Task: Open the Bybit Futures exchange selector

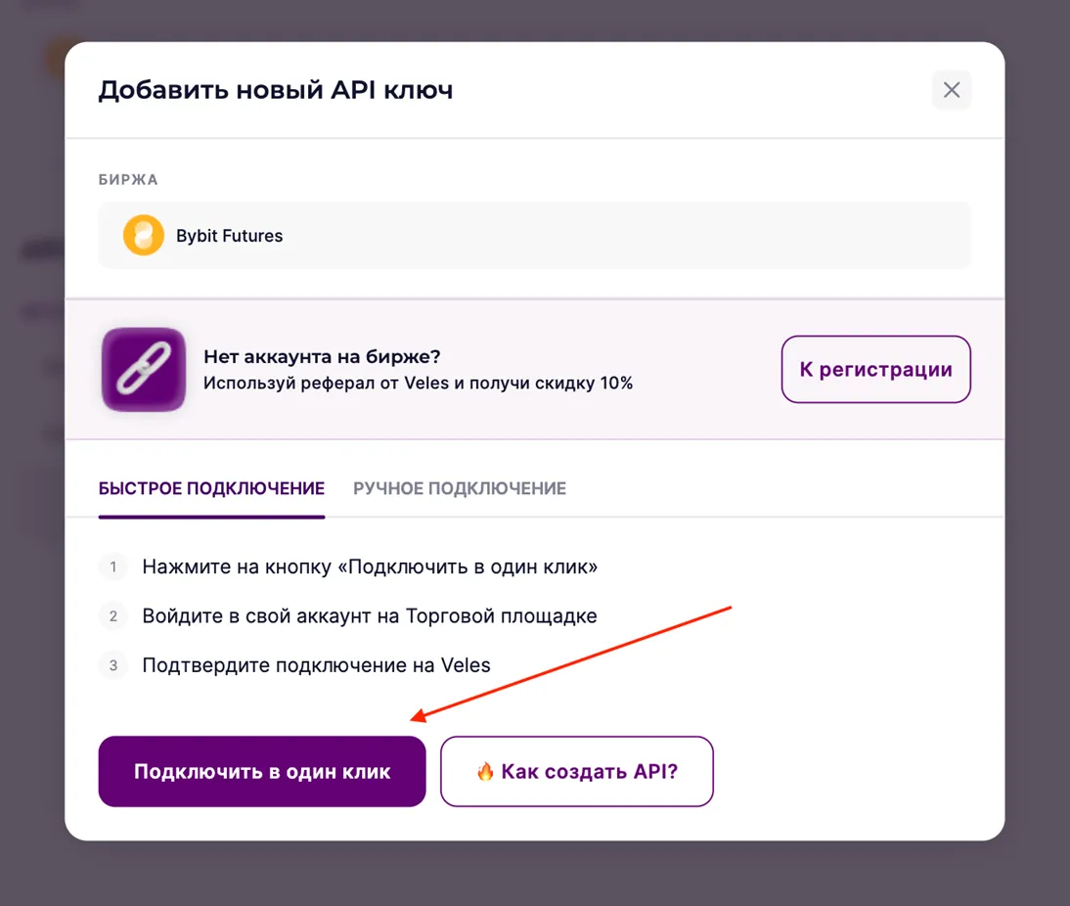Action: point(534,236)
